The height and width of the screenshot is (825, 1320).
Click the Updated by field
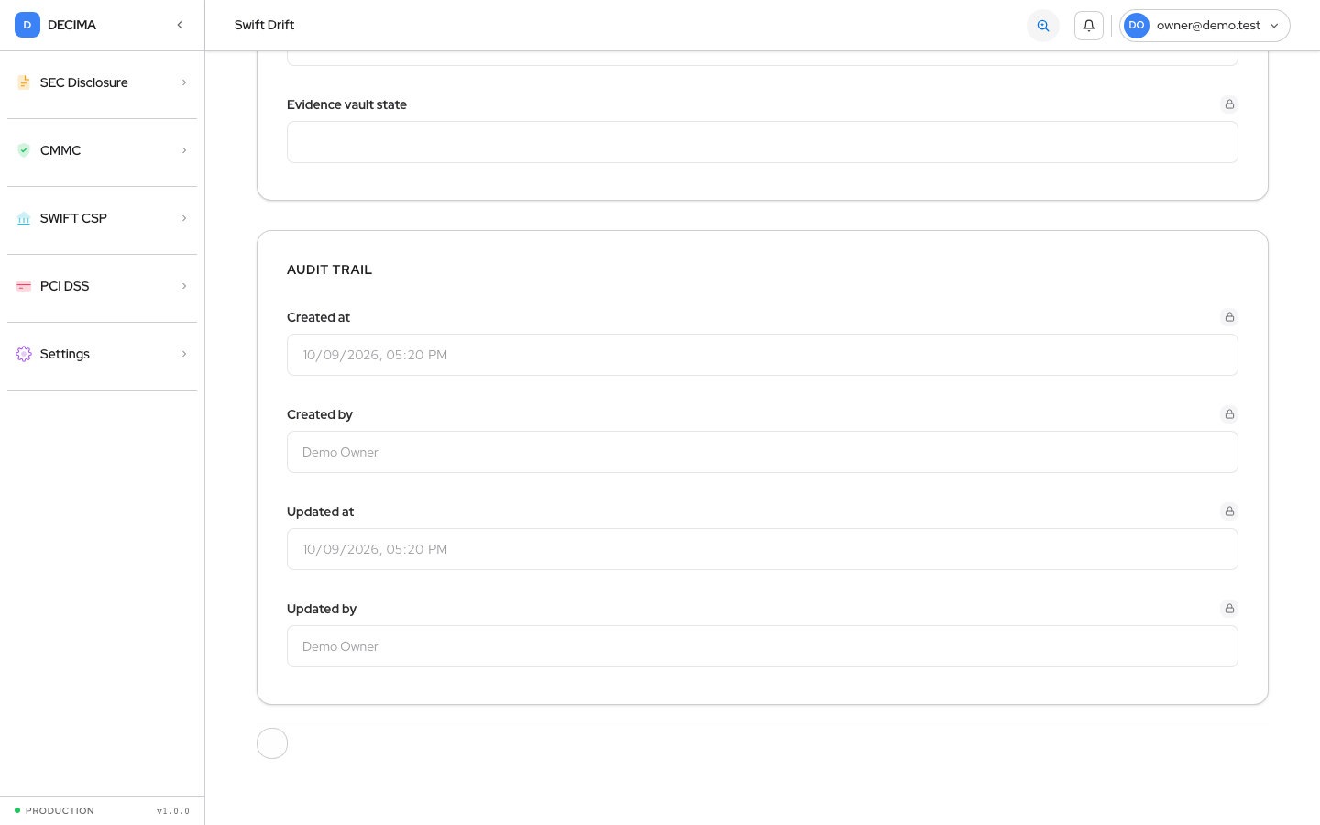click(763, 646)
